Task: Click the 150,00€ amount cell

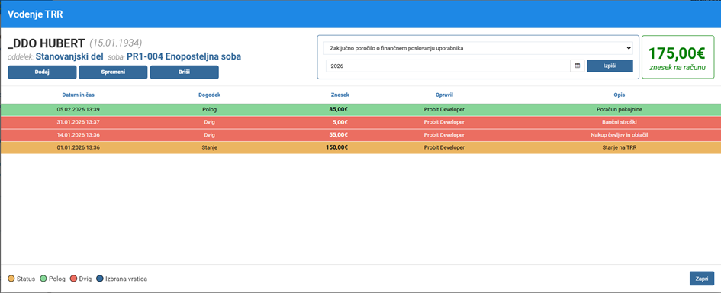Action: click(x=336, y=148)
